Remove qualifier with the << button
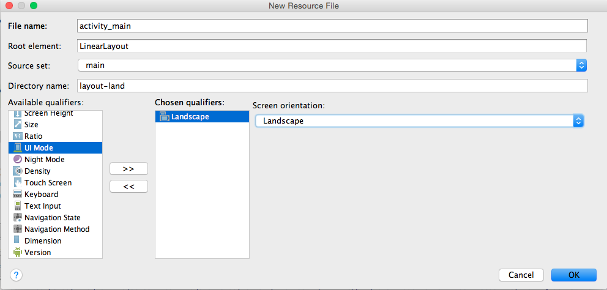Viewport: 607px width, 290px height. 128,187
